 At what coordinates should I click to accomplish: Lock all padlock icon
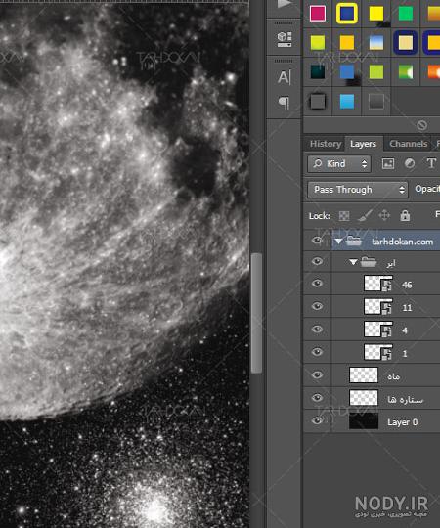click(x=405, y=215)
